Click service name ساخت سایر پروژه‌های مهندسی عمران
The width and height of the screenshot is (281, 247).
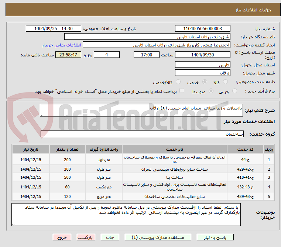(x=175, y=169)
